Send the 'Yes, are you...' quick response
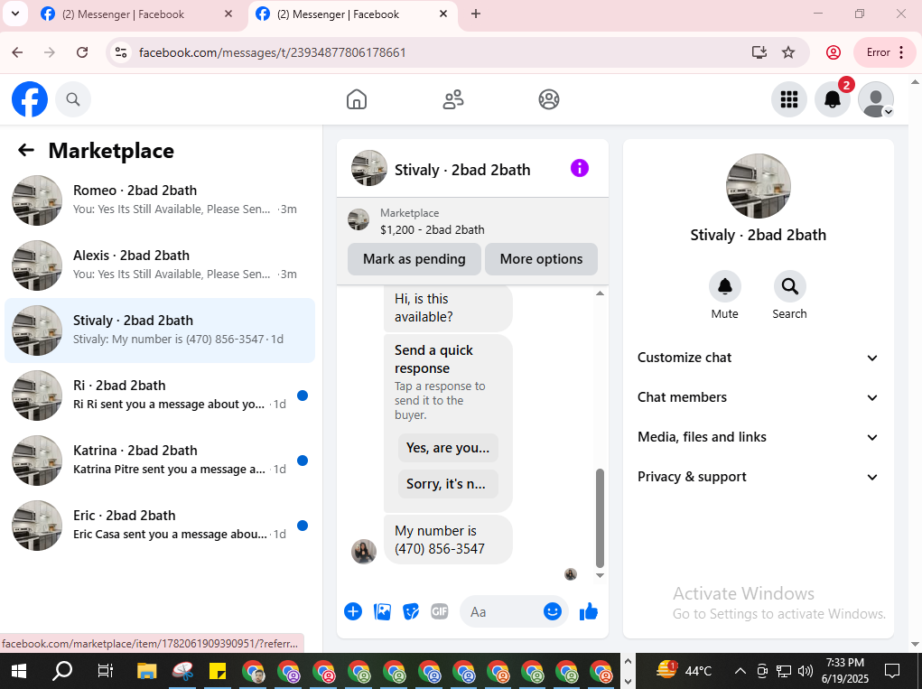The image size is (922, 689). coord(448,448)
